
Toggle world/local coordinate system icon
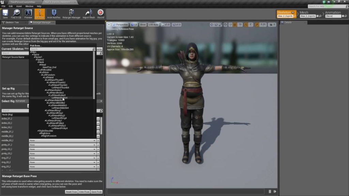coord(226,24)
